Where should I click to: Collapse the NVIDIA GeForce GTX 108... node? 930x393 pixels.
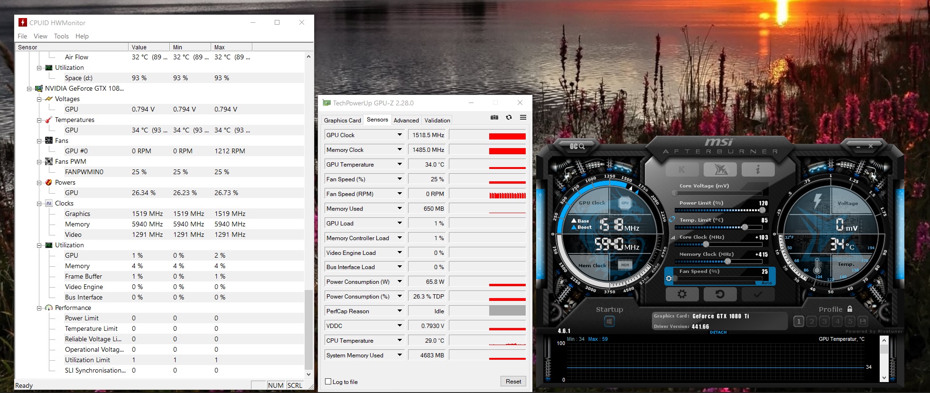(29, 88)
